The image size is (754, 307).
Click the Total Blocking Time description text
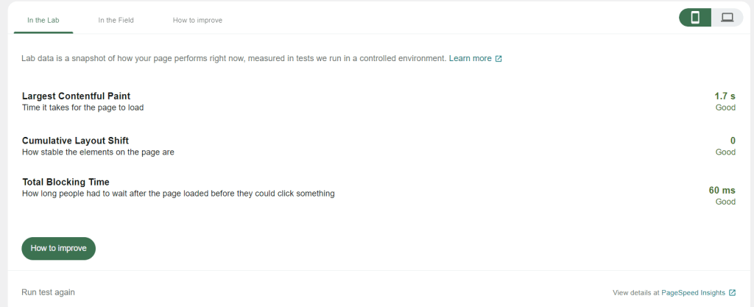coord(178,194)
